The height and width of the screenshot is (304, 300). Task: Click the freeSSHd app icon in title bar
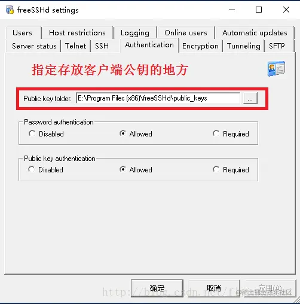pos(10,10)
